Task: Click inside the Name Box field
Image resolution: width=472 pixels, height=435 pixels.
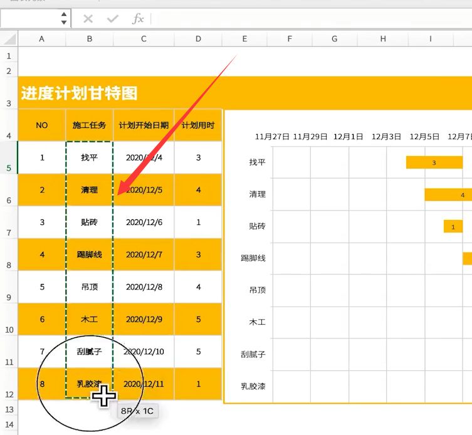Action: click(30, 19)
